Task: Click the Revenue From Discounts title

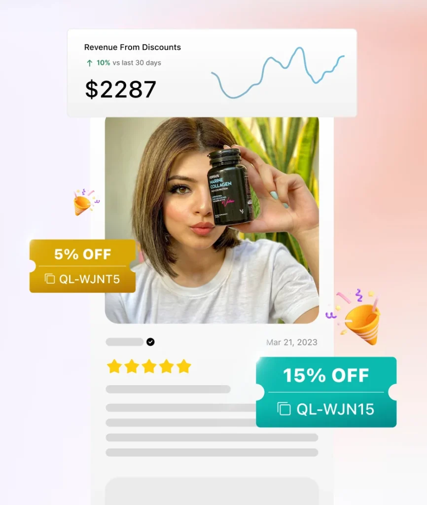Action: (x=132, y=47)
